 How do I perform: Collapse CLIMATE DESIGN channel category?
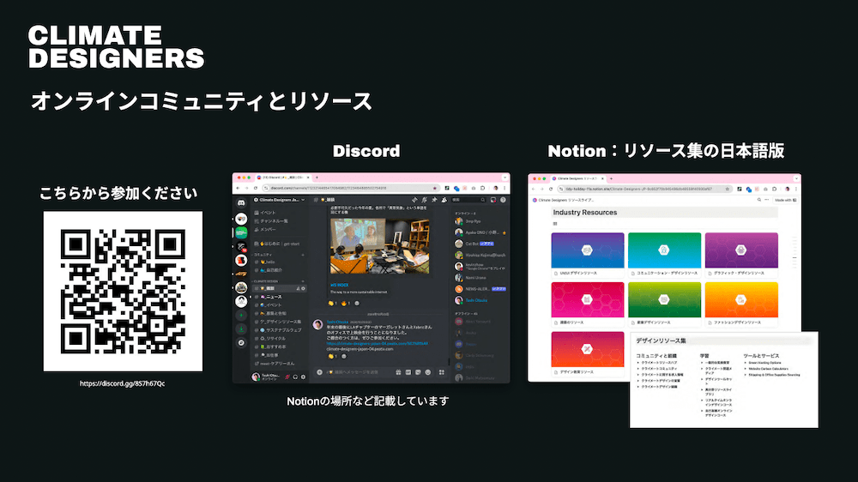click(x=265, y=281)
